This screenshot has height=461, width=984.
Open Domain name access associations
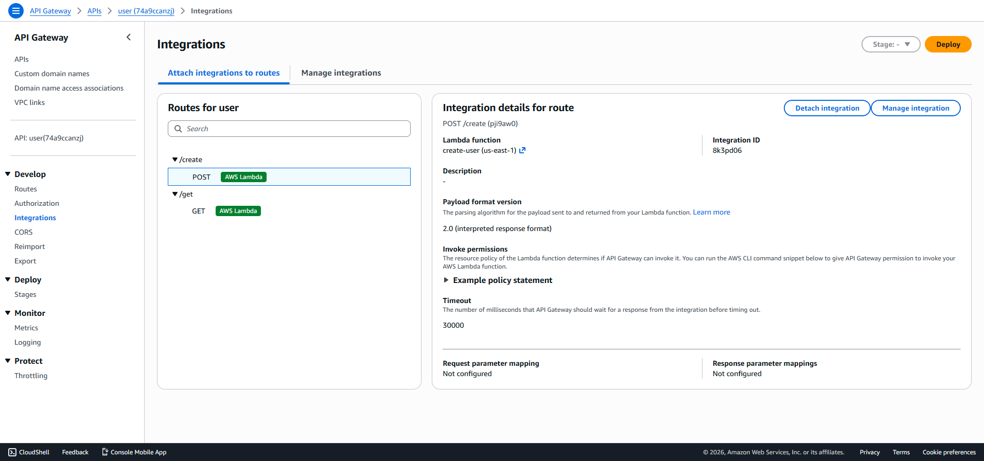click(x=69, y=88)
